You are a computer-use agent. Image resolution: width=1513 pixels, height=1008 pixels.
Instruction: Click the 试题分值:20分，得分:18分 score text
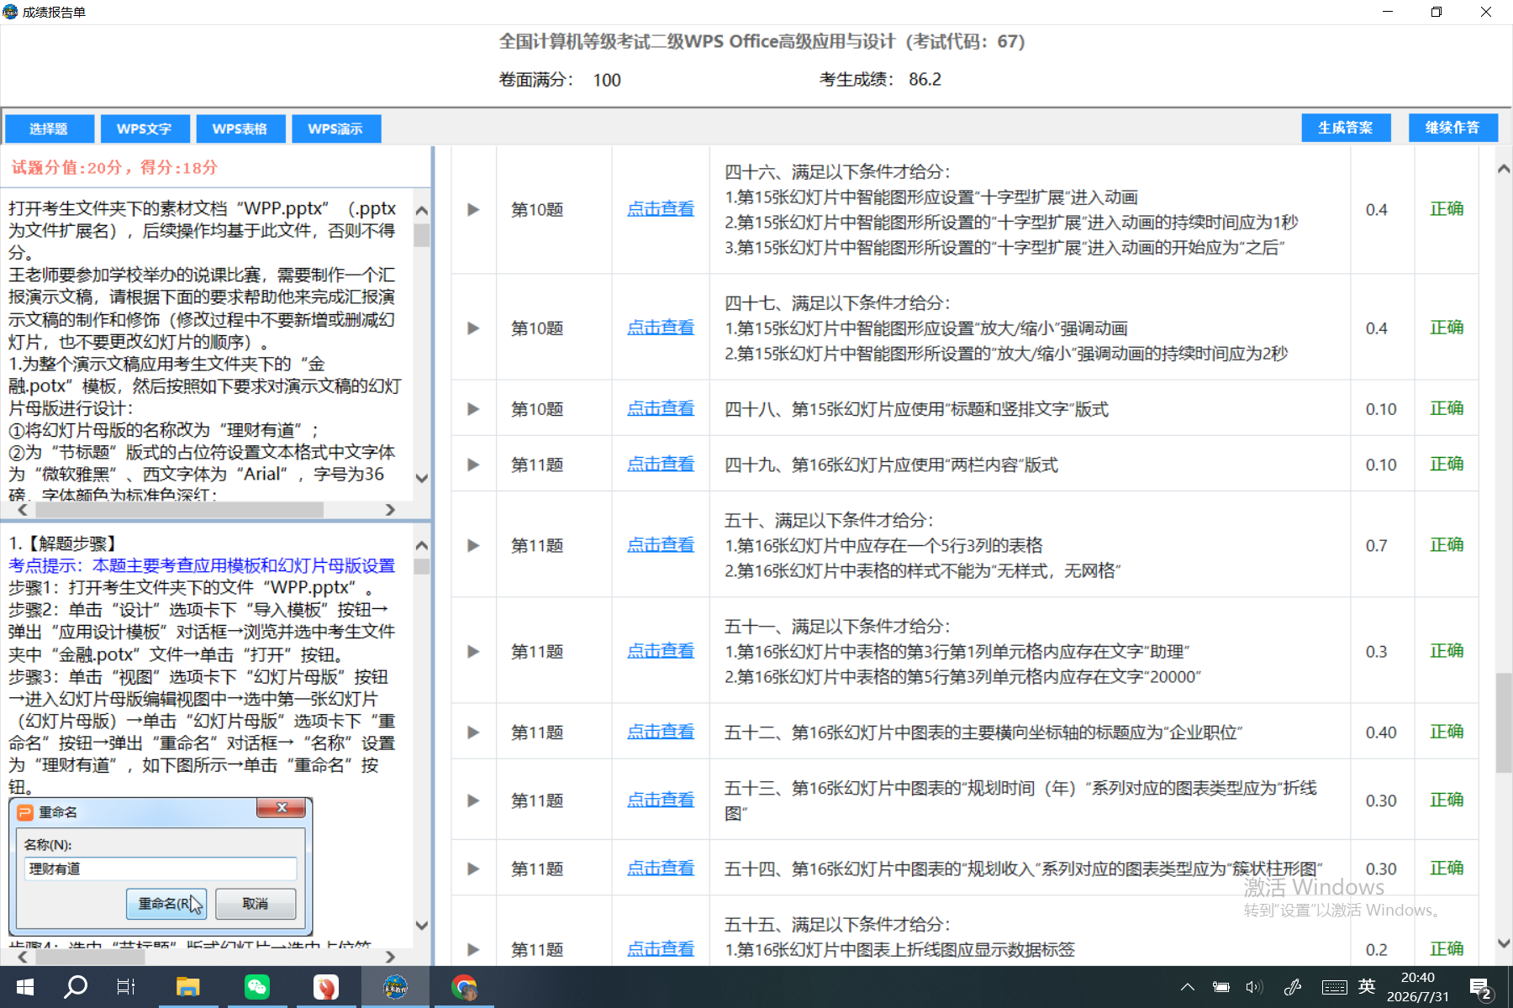114,167
